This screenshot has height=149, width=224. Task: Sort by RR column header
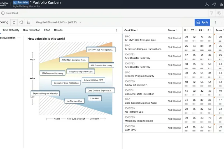click(x=202, y=30)
